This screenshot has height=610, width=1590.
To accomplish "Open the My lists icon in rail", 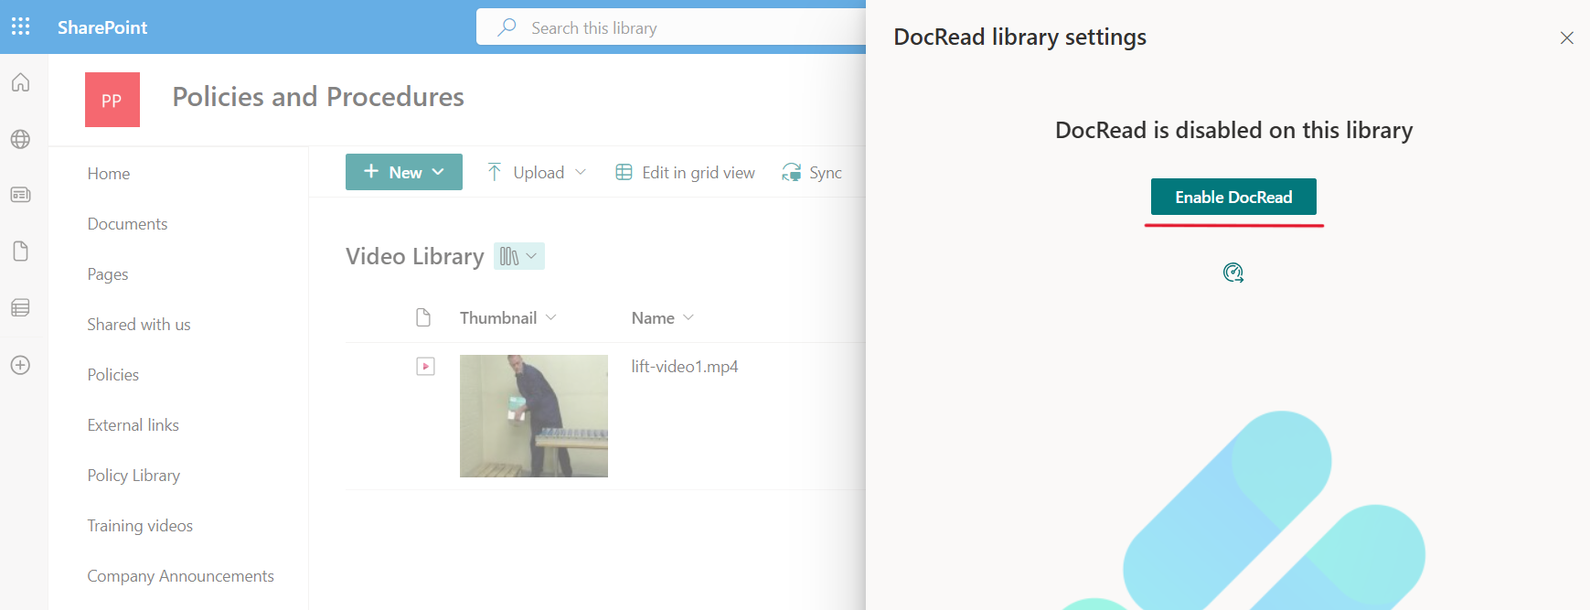I will pos(21,308).
